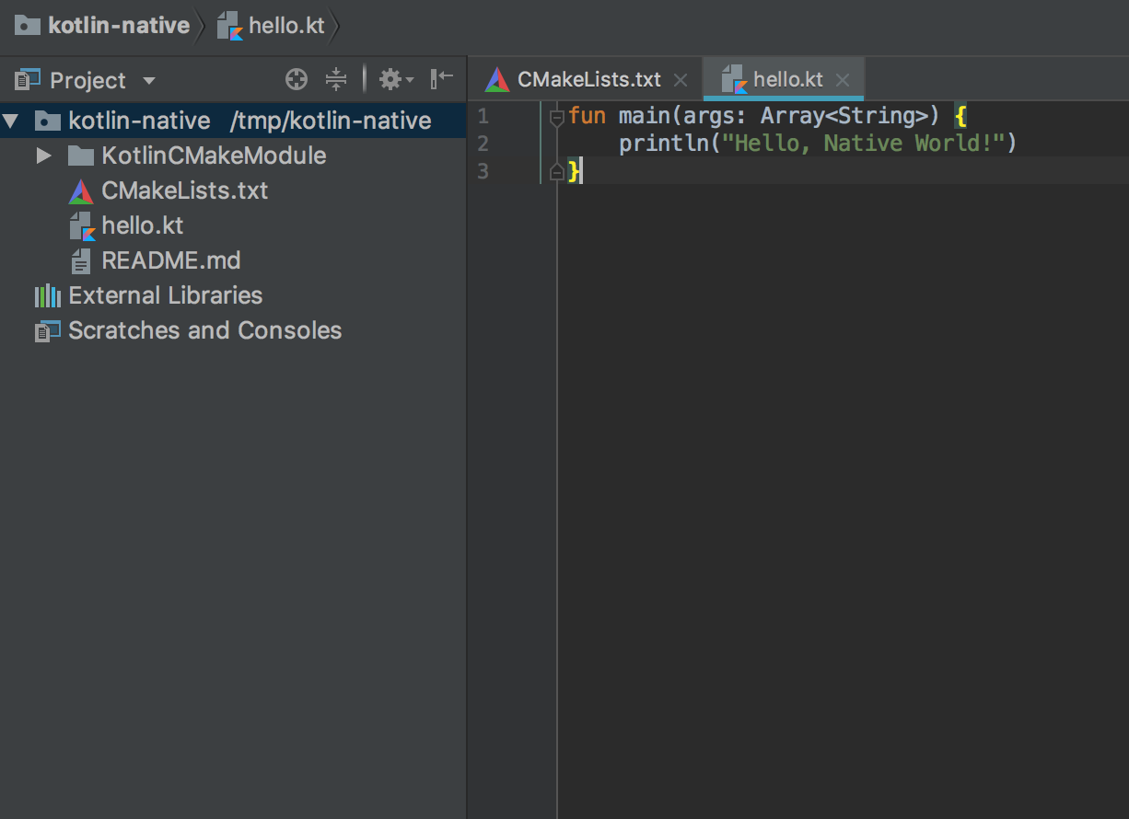
Task: Click the CMake icon beside CMakeLists.txt in tree
Action: pos(81,191)
